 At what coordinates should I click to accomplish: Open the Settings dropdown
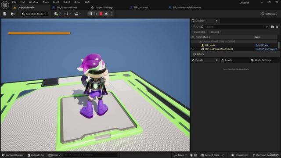pos(269,14)
